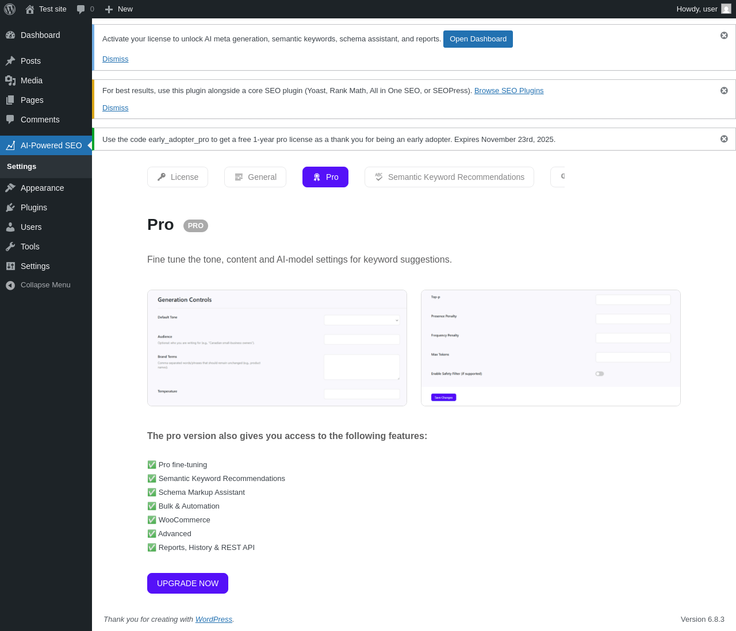Click the 'Fine tune the tone' description text
Image resolution: width=736 pixels, height=631 pixels.
300,260
